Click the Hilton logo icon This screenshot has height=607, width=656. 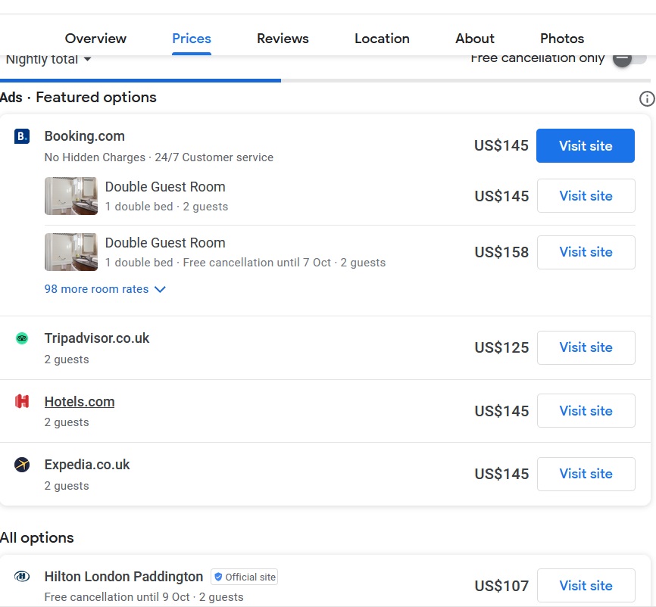coord(22,577)
